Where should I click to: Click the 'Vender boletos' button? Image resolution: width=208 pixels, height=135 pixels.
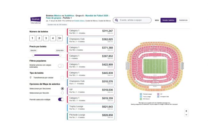point(168,20)
